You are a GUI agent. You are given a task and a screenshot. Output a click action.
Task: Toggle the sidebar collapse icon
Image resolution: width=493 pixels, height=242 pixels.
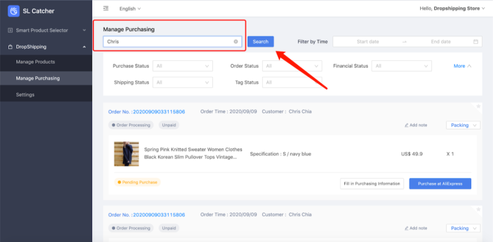pyautogui.click(x=106, y=8)
